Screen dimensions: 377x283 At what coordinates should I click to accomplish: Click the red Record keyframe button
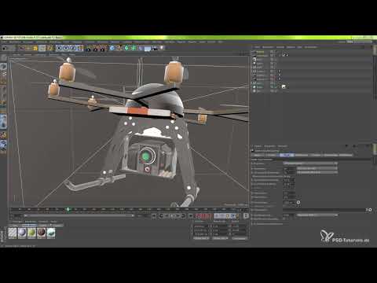(x=198, y=216)
